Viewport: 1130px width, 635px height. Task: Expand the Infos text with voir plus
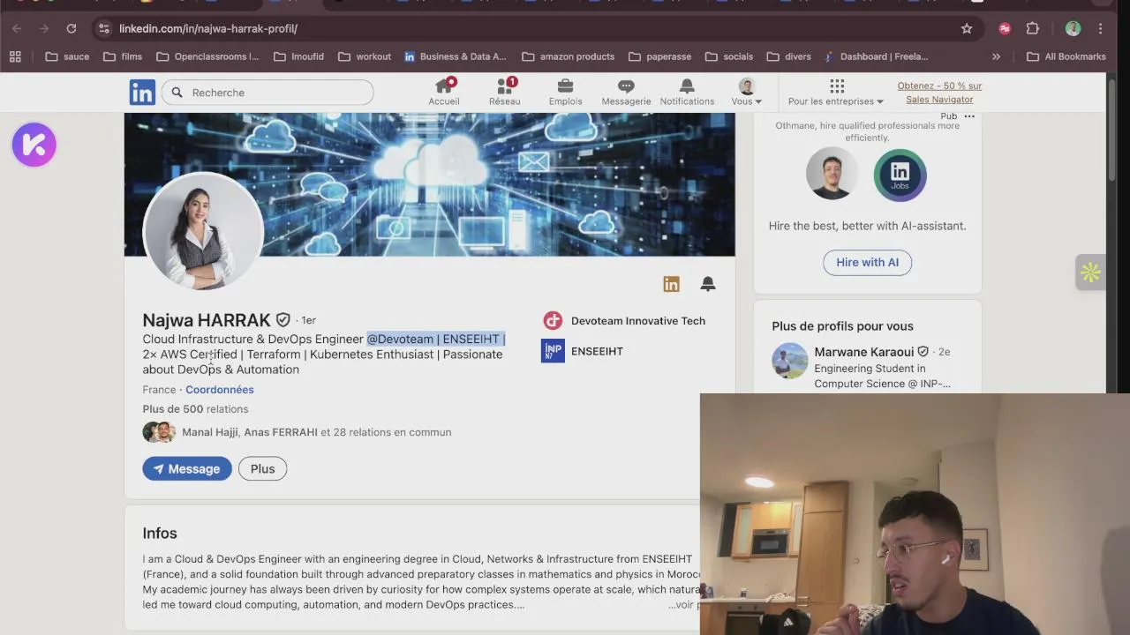point(683,605)
